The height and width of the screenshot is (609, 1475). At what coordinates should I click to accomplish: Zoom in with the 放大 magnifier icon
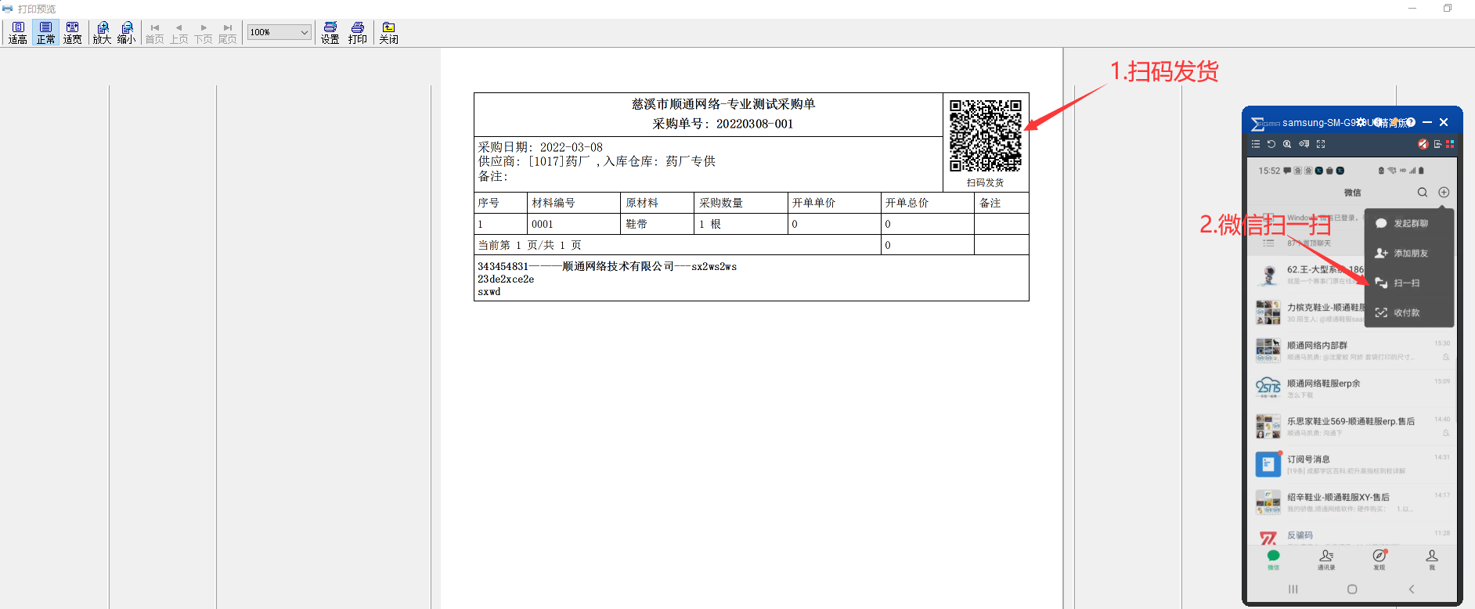click(102, 32)
